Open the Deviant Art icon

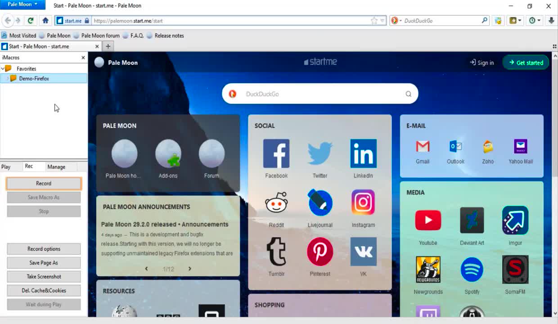click(472, 220)
